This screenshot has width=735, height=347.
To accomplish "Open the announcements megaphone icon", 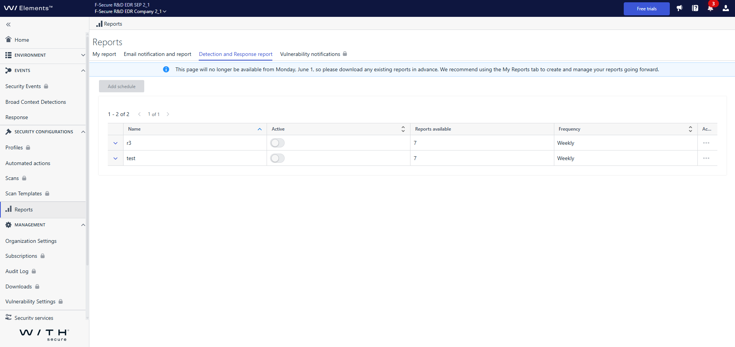I will 680,8.
